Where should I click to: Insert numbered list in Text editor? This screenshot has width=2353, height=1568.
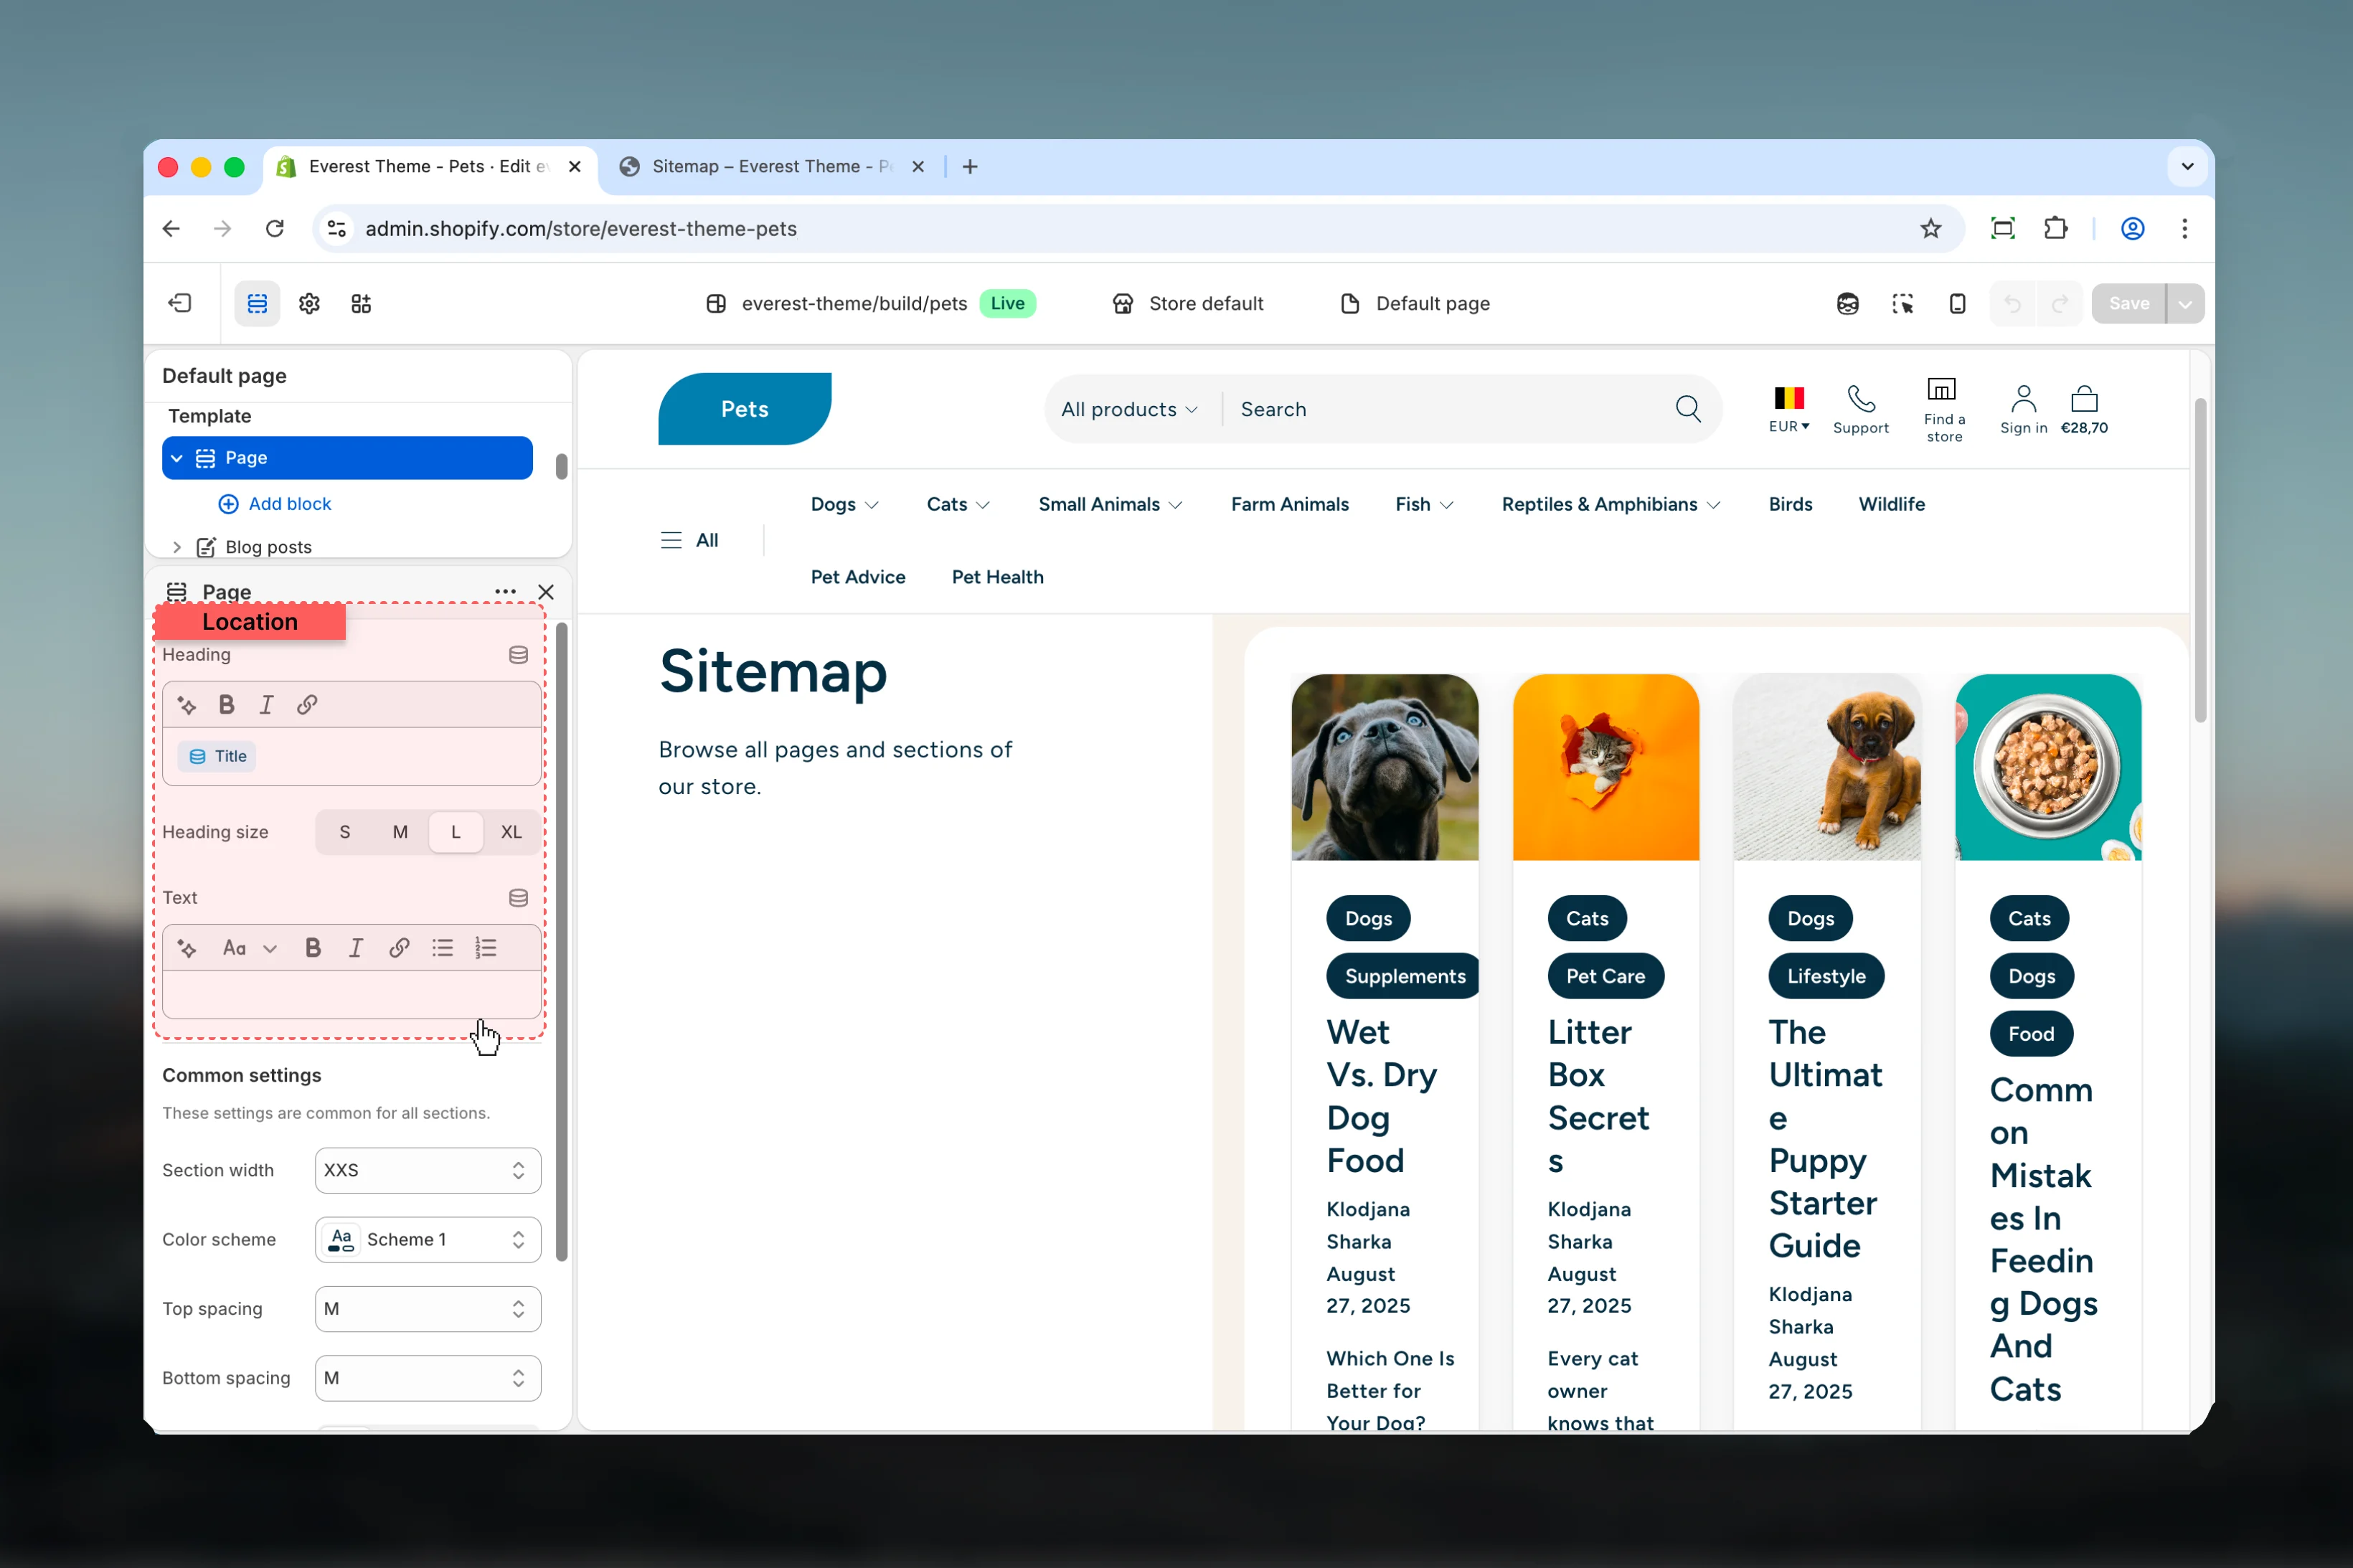pyautogui.click(x=486, y=948)
